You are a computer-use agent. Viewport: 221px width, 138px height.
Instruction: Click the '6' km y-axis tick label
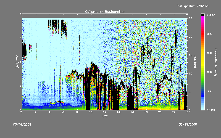pyautogui.click(x=20, y=38)
